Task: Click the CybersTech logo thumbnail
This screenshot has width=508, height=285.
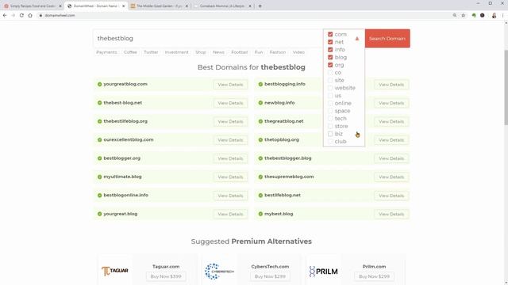Action: [219, 271]
